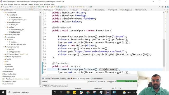This screenshot has width=169, height=95.
Task: Click the New file toolbar icon
Action: (1, 7)
